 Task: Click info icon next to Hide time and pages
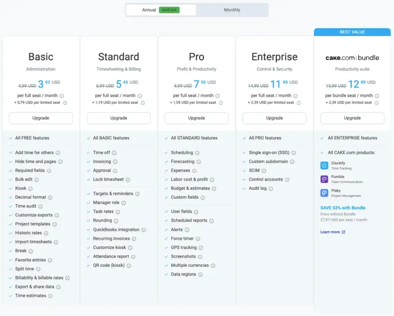[x=60, y=162]
